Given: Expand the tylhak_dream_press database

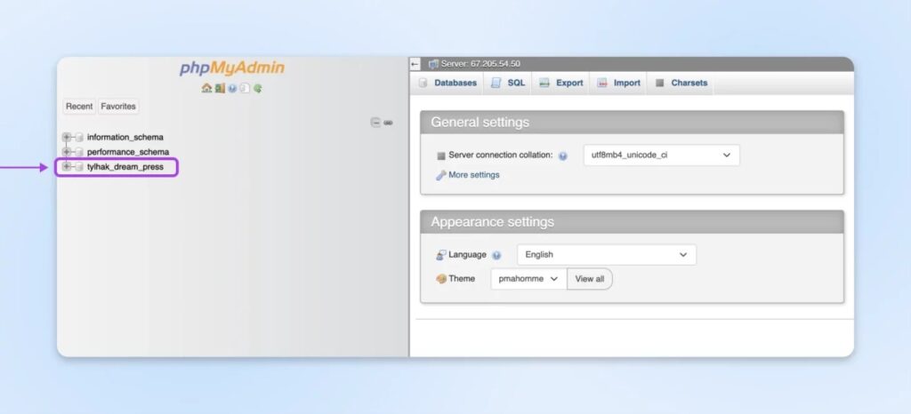Looking at the screenshot, I should tap(66, 167).
